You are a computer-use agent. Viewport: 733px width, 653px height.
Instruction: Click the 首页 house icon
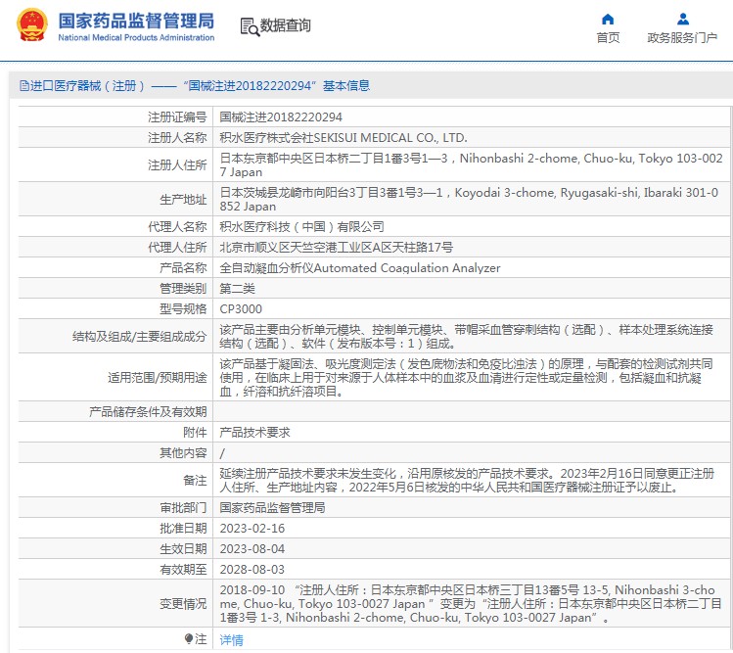click(x=608, y=19)
